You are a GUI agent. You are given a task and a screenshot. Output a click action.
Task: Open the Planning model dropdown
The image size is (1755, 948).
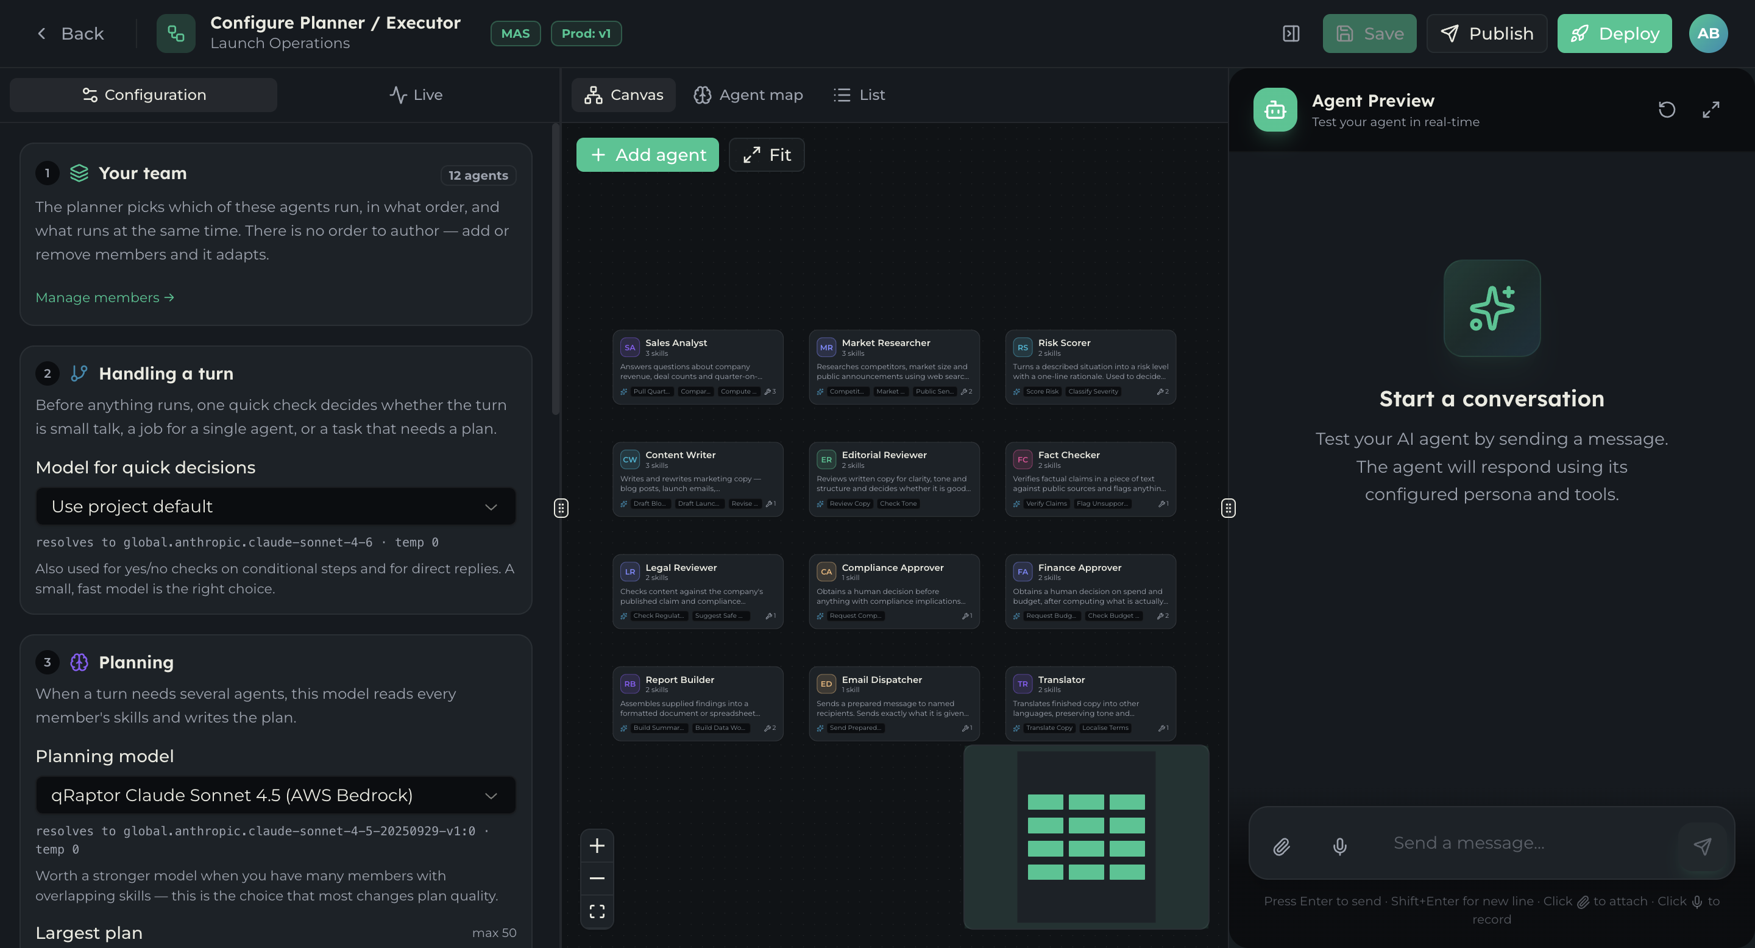pos(275,794)
